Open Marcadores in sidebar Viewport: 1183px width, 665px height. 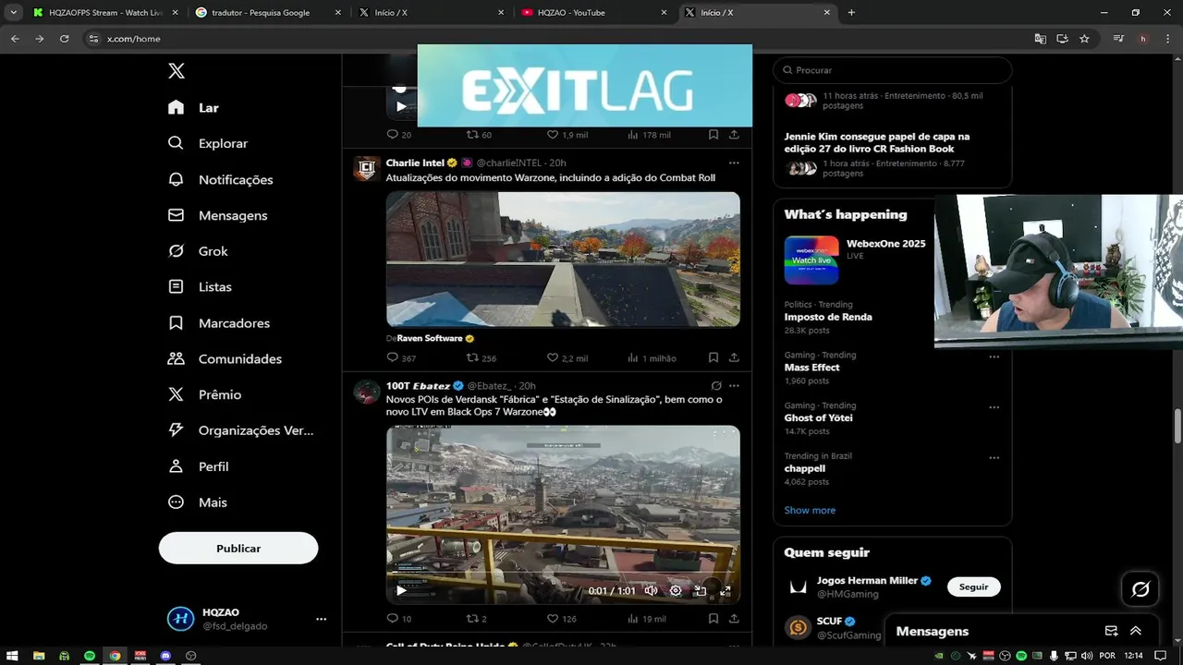[x=218, y=323]
